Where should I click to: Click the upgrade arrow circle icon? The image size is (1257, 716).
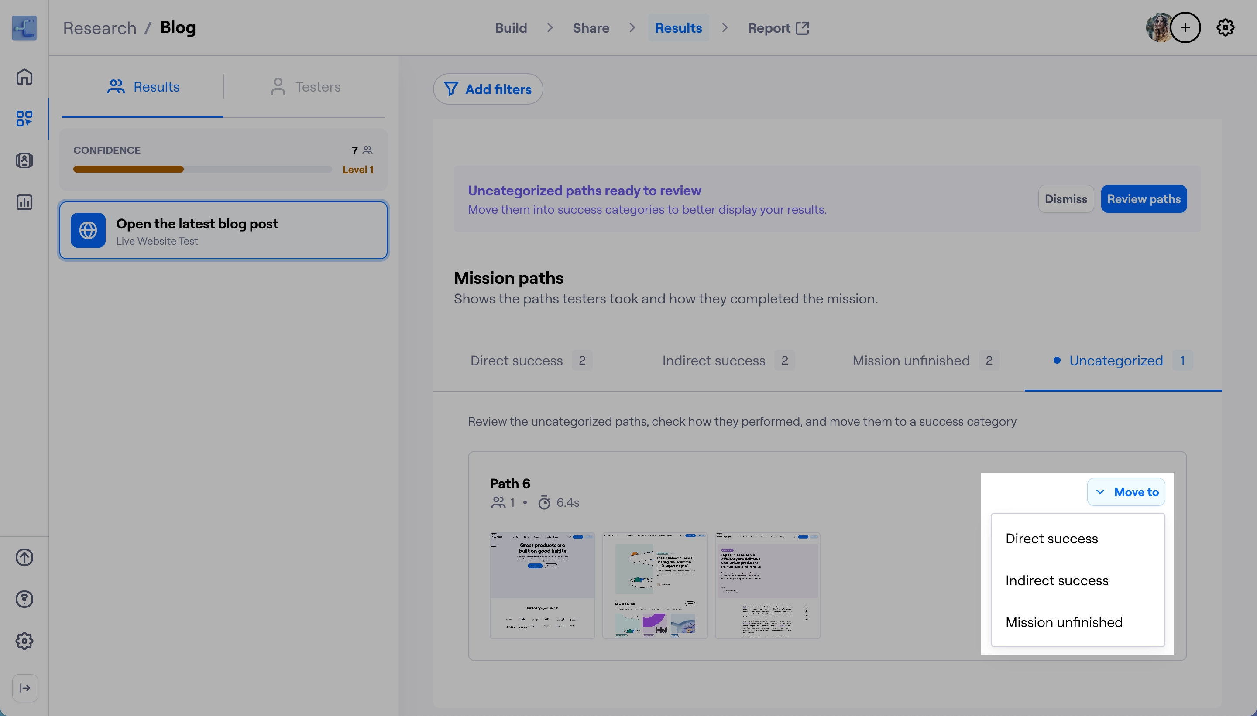point(24,557)
